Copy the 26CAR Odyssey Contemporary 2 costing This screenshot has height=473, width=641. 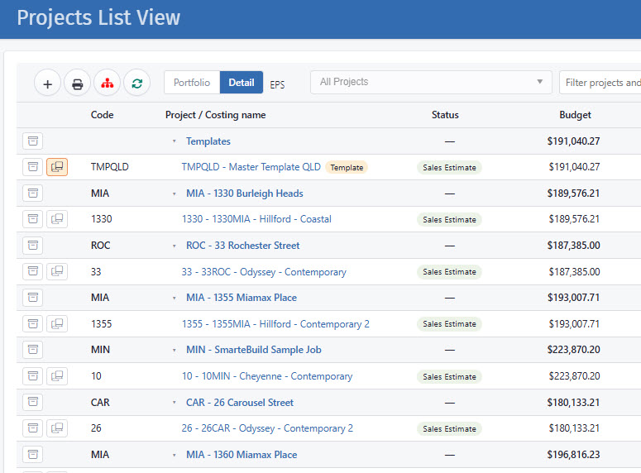coord(57,428)
